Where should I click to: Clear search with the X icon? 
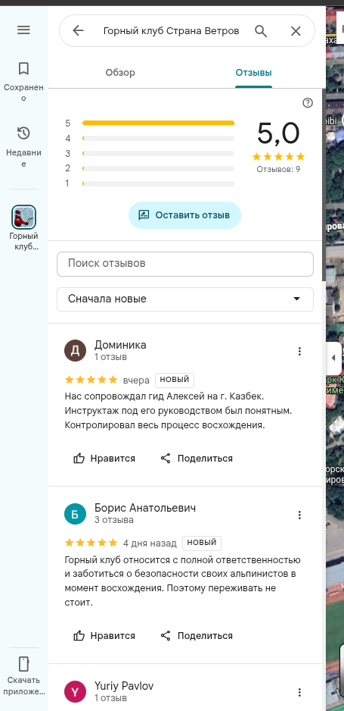[x=296, y=31]
